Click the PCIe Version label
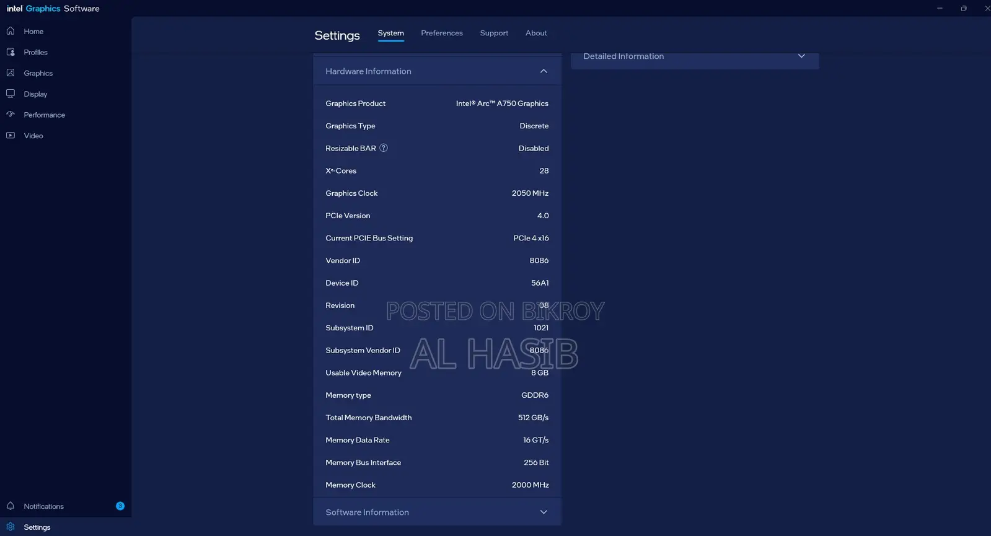The width and height of the screenshot is (991, 536). pos(348,216)
